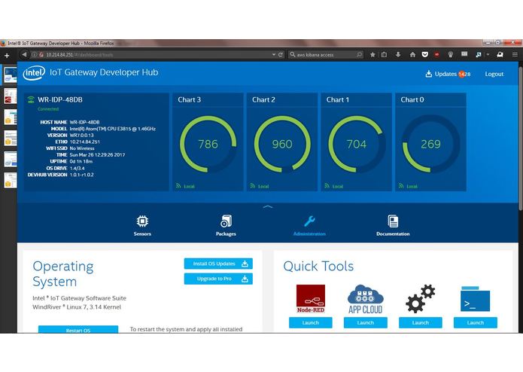523x372 pixels.
Task: Click Upgrade to Pro button
Action: pyautogui.click(x=218, y=279)
